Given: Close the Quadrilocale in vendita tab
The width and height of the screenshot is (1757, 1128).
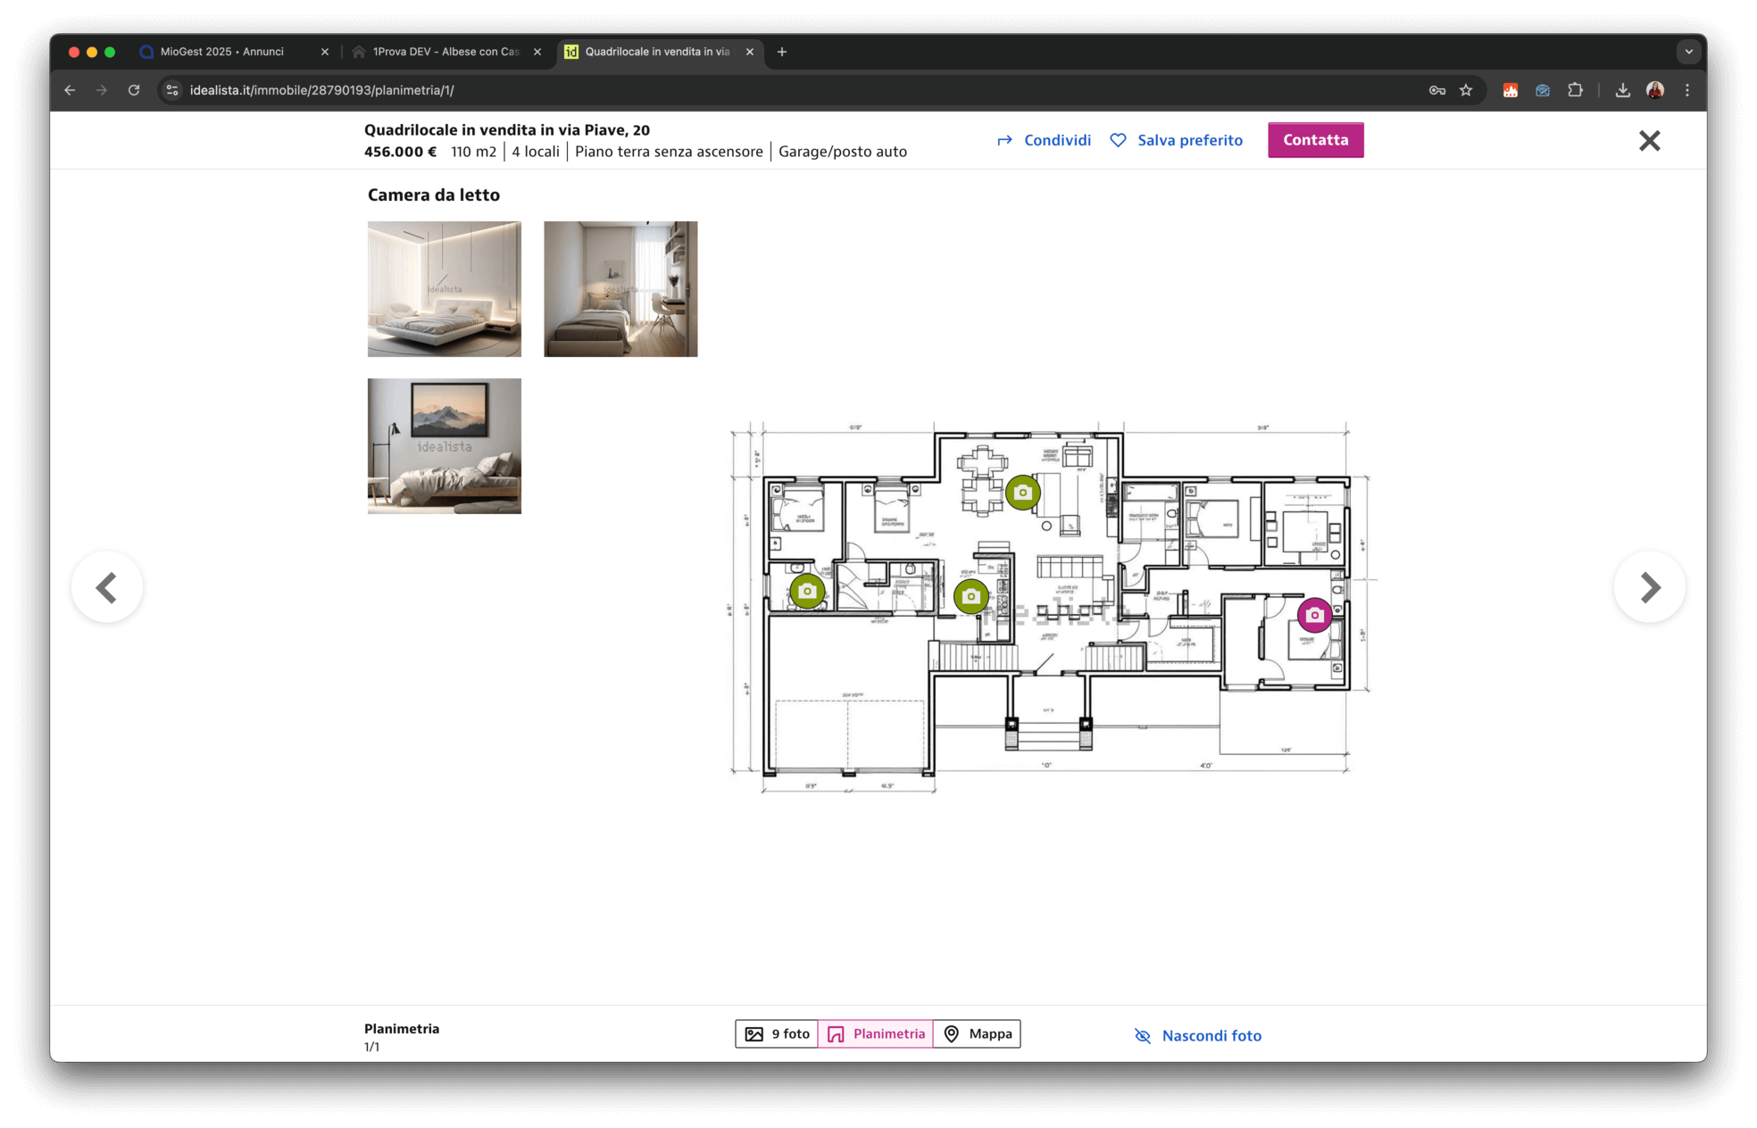Looking at the screenshot, I should pyautogui.click(x=749, y=52).
